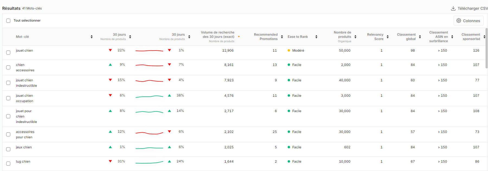Sort by Nombre de produits Organique arrows

pos(355,37)
